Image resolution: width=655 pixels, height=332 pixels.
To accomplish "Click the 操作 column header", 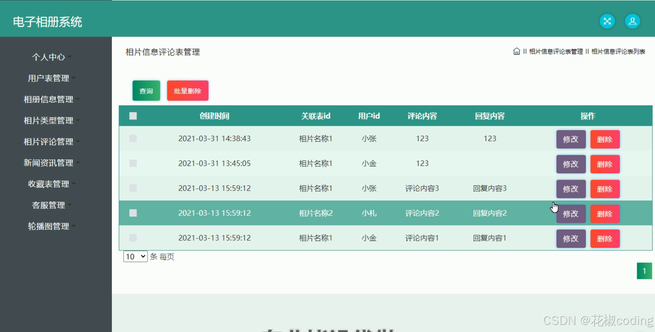I will 588,116.
